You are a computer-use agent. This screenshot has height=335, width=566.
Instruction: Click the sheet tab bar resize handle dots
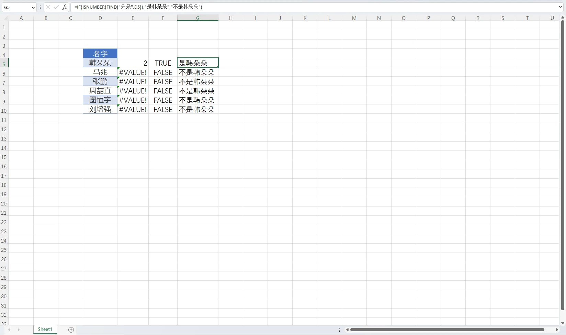tap(340, 330)
